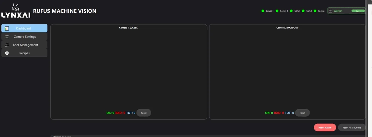
Task: Click the camera icon beside Camera Settings
Action: (7, 37)
